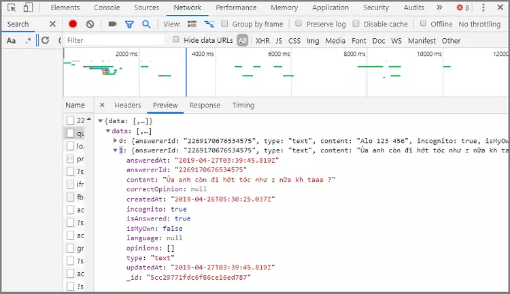Toggle the filter funnel icon
Screen dimensions: 510x294
(x=129, y=24)
